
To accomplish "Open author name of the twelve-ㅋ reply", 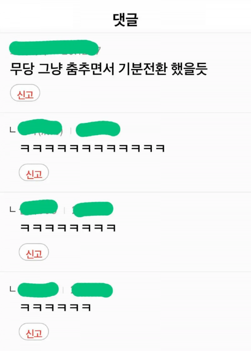I will coord(40,128).
